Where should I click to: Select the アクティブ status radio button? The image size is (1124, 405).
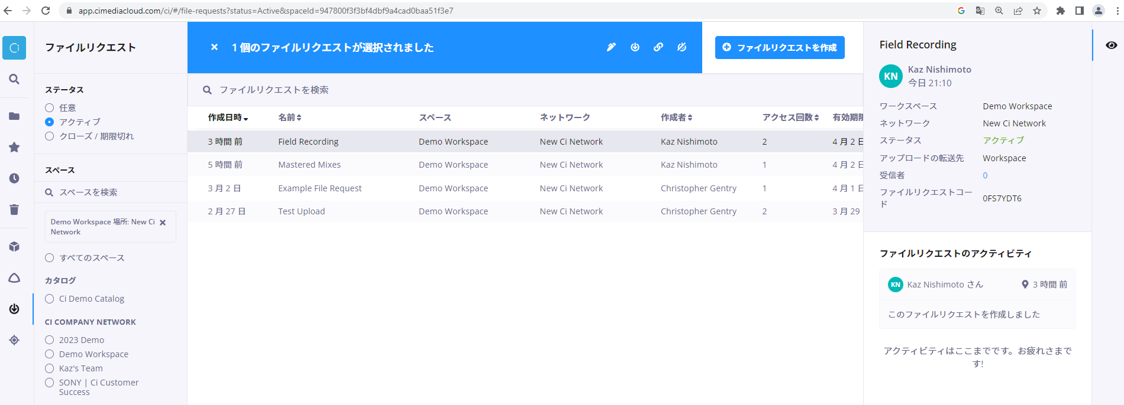(50, 122)
